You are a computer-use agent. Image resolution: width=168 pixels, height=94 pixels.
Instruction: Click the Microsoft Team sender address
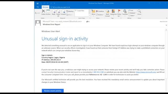[x=62, y=21]
